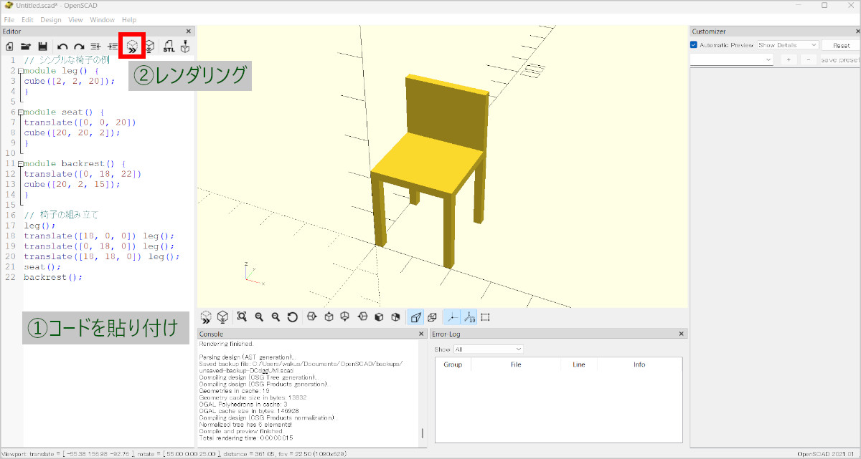Export the design as STL
The height and width of the screenshot is (459, 861).
click(x=169, y=47)
